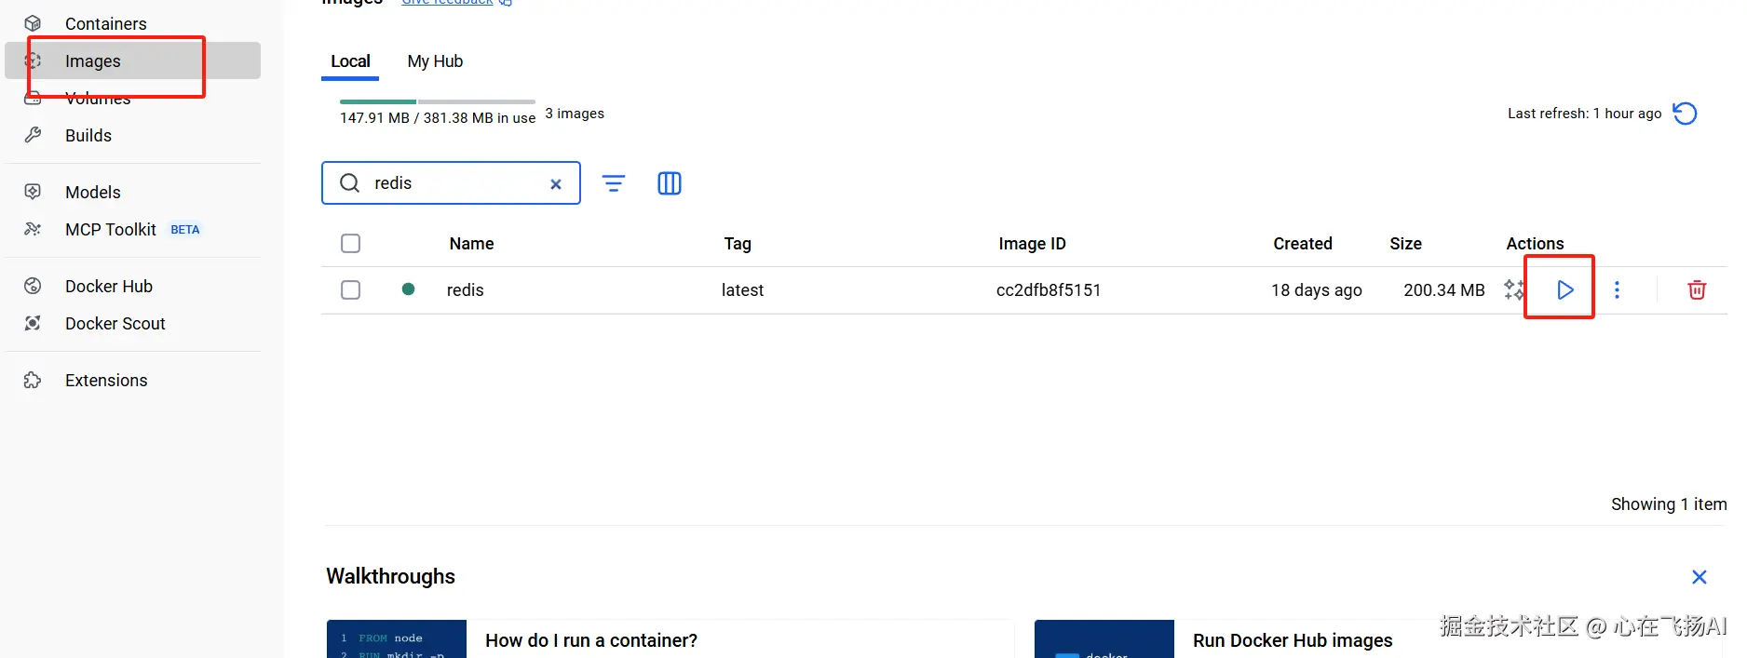The image size is (1747, 658).
Task: Open Docker Hub in sidebar
Action: tap(132, 286)
